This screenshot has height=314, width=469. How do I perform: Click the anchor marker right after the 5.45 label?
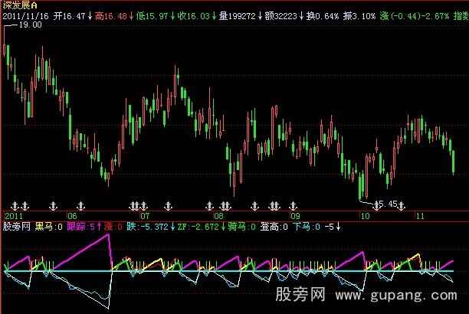tap(402, 205)
